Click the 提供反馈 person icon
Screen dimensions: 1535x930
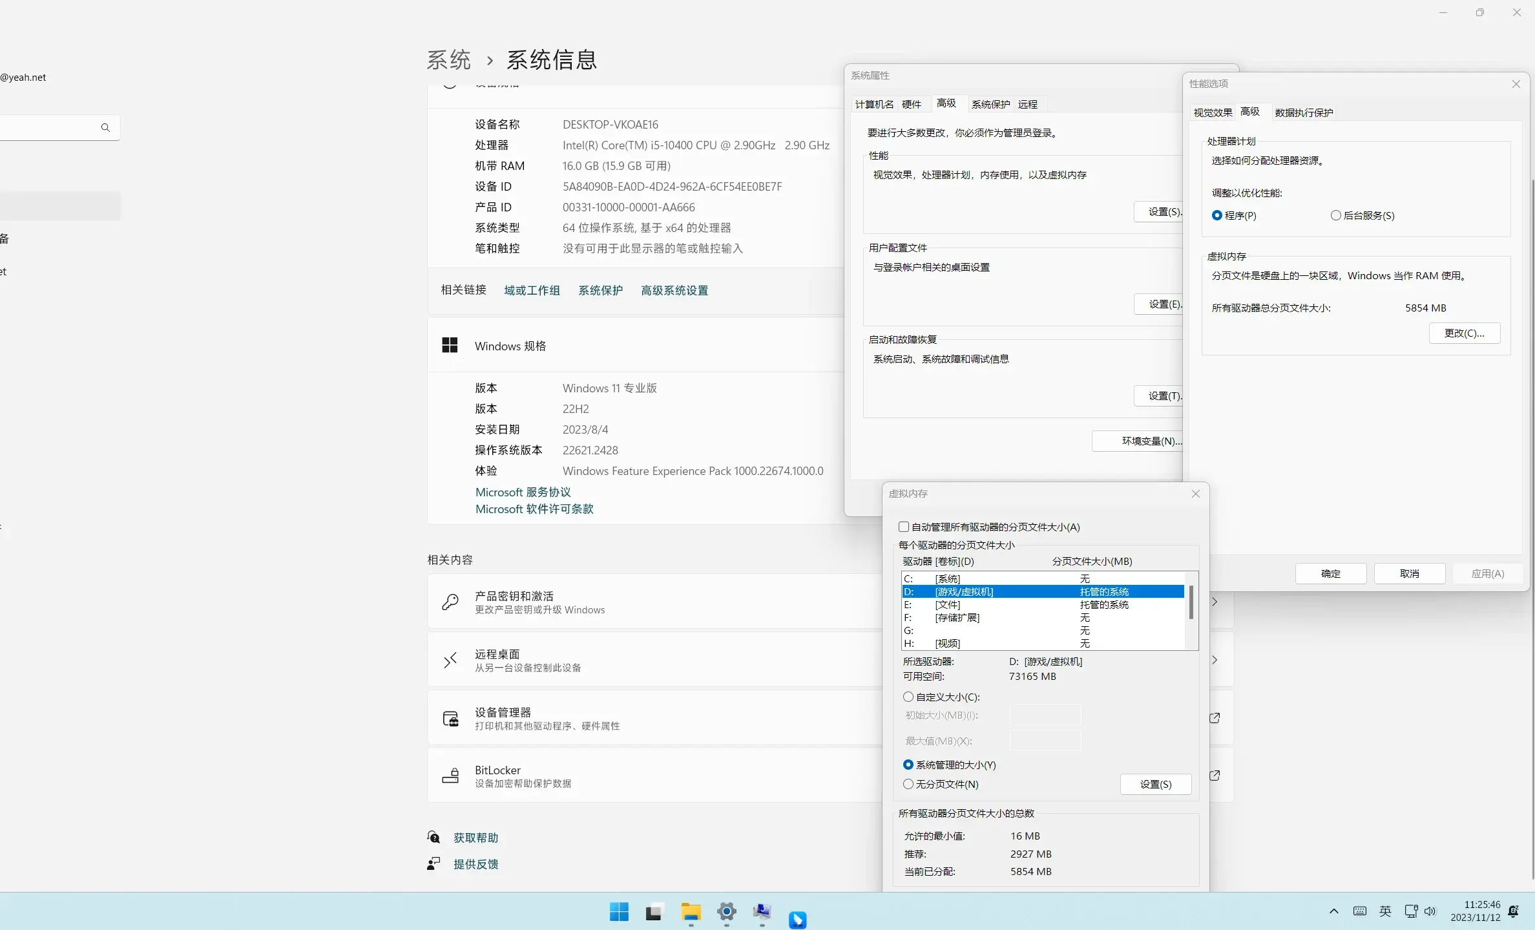(x=433, y=864)
